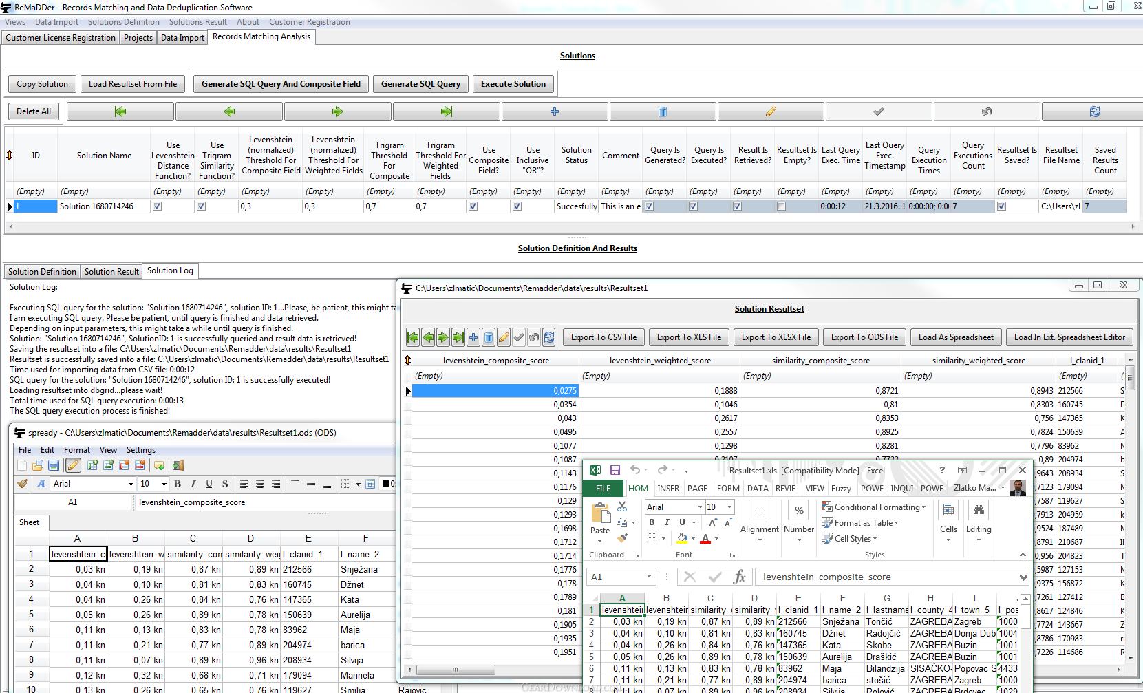Toggle Query Is Generated checkbox
The width and height of the screenshot is (1143, 693).
coord(650,206)
